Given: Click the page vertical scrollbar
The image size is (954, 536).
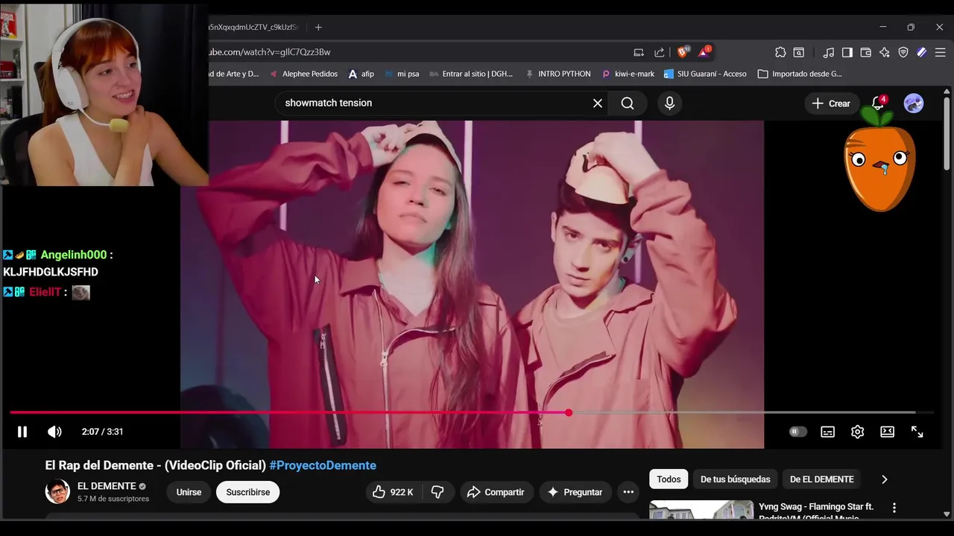Looking at the screenshot, I should (947, 134).
